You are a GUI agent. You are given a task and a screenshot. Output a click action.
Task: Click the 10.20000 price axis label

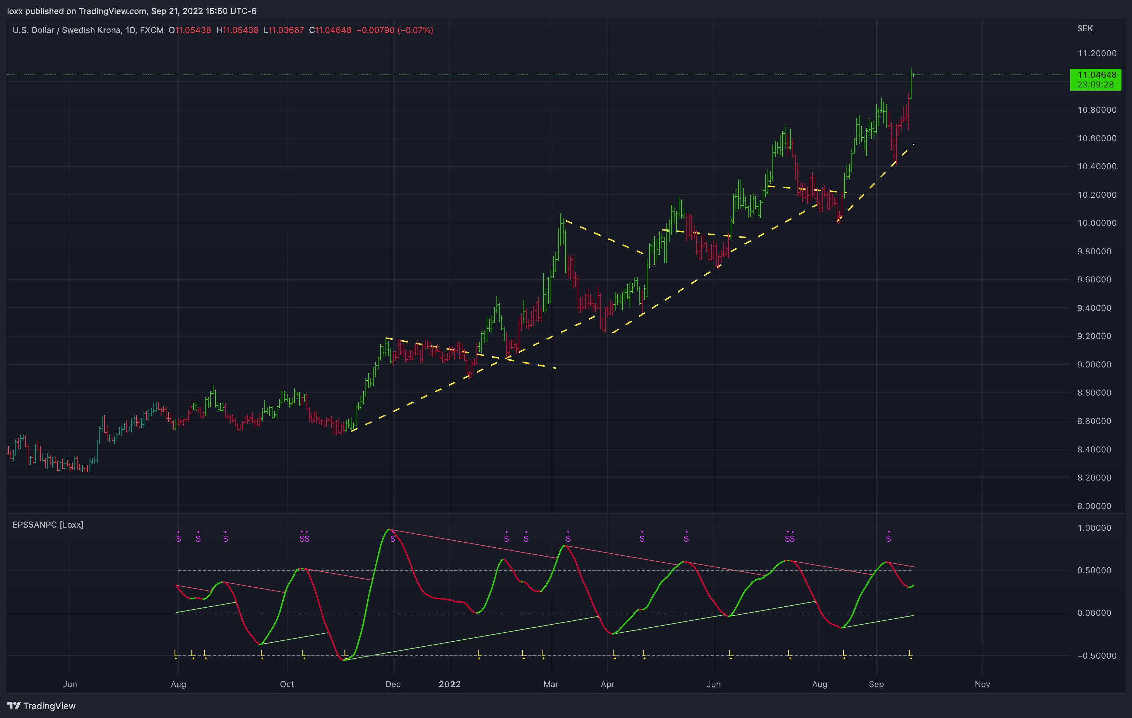1097,195
